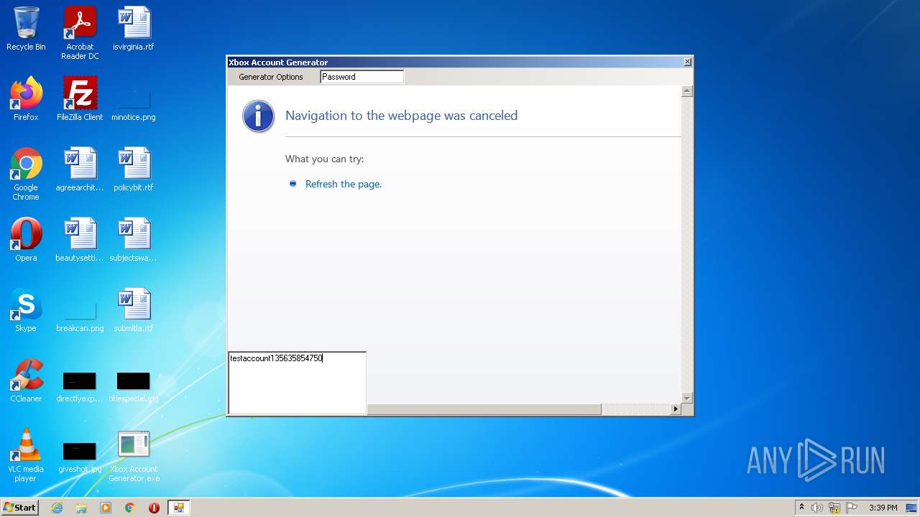Click horizontal scrollbar right arrow
Screen dimensions: 920x517
pos(676,409)
